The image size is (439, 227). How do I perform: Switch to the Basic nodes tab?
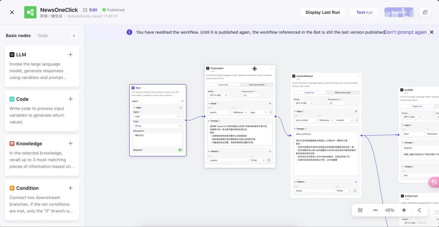(18, 36)
